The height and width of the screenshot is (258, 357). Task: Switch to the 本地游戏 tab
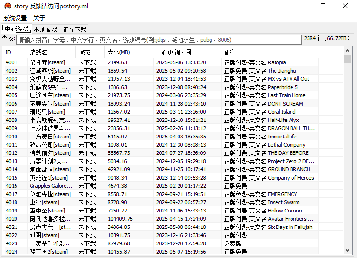point(45,30)
